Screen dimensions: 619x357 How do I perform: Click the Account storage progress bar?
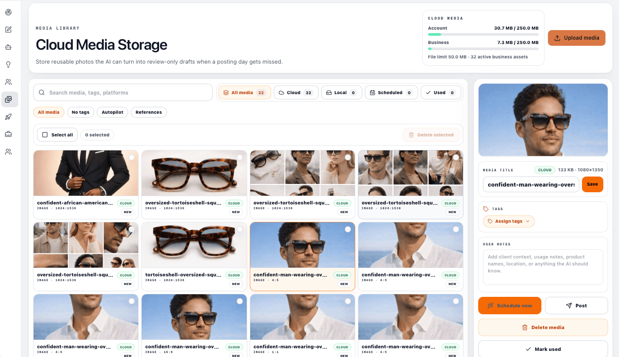pyautogui.click(x=483, y=34)
